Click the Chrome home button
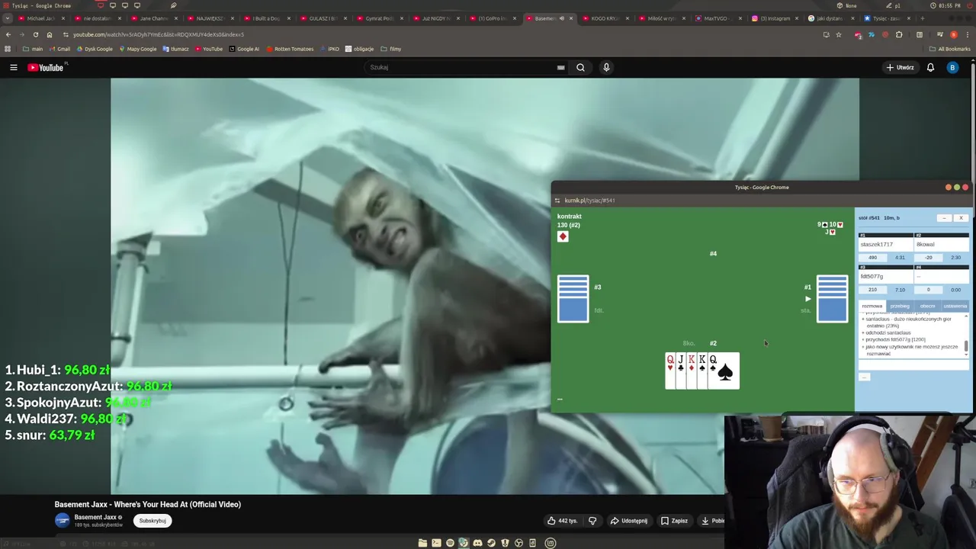This screenshot has height=549, width=976. pyautogui.click(x=49, y=34)
